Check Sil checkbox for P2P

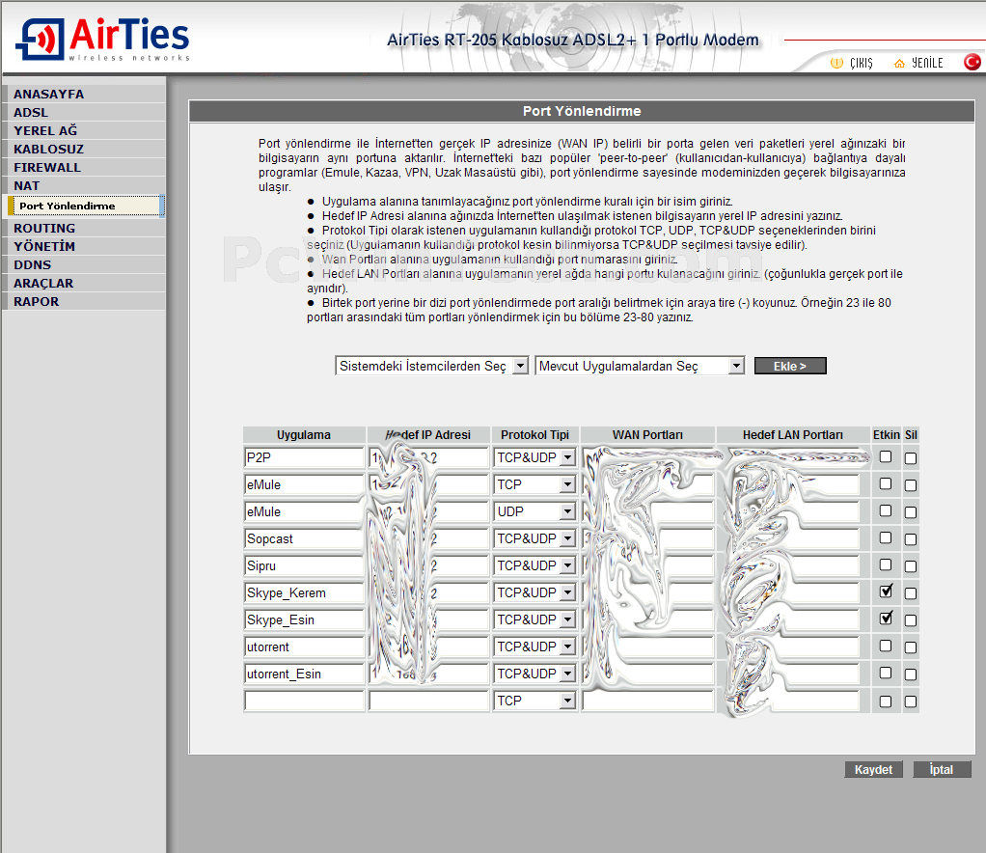[911, 458]
